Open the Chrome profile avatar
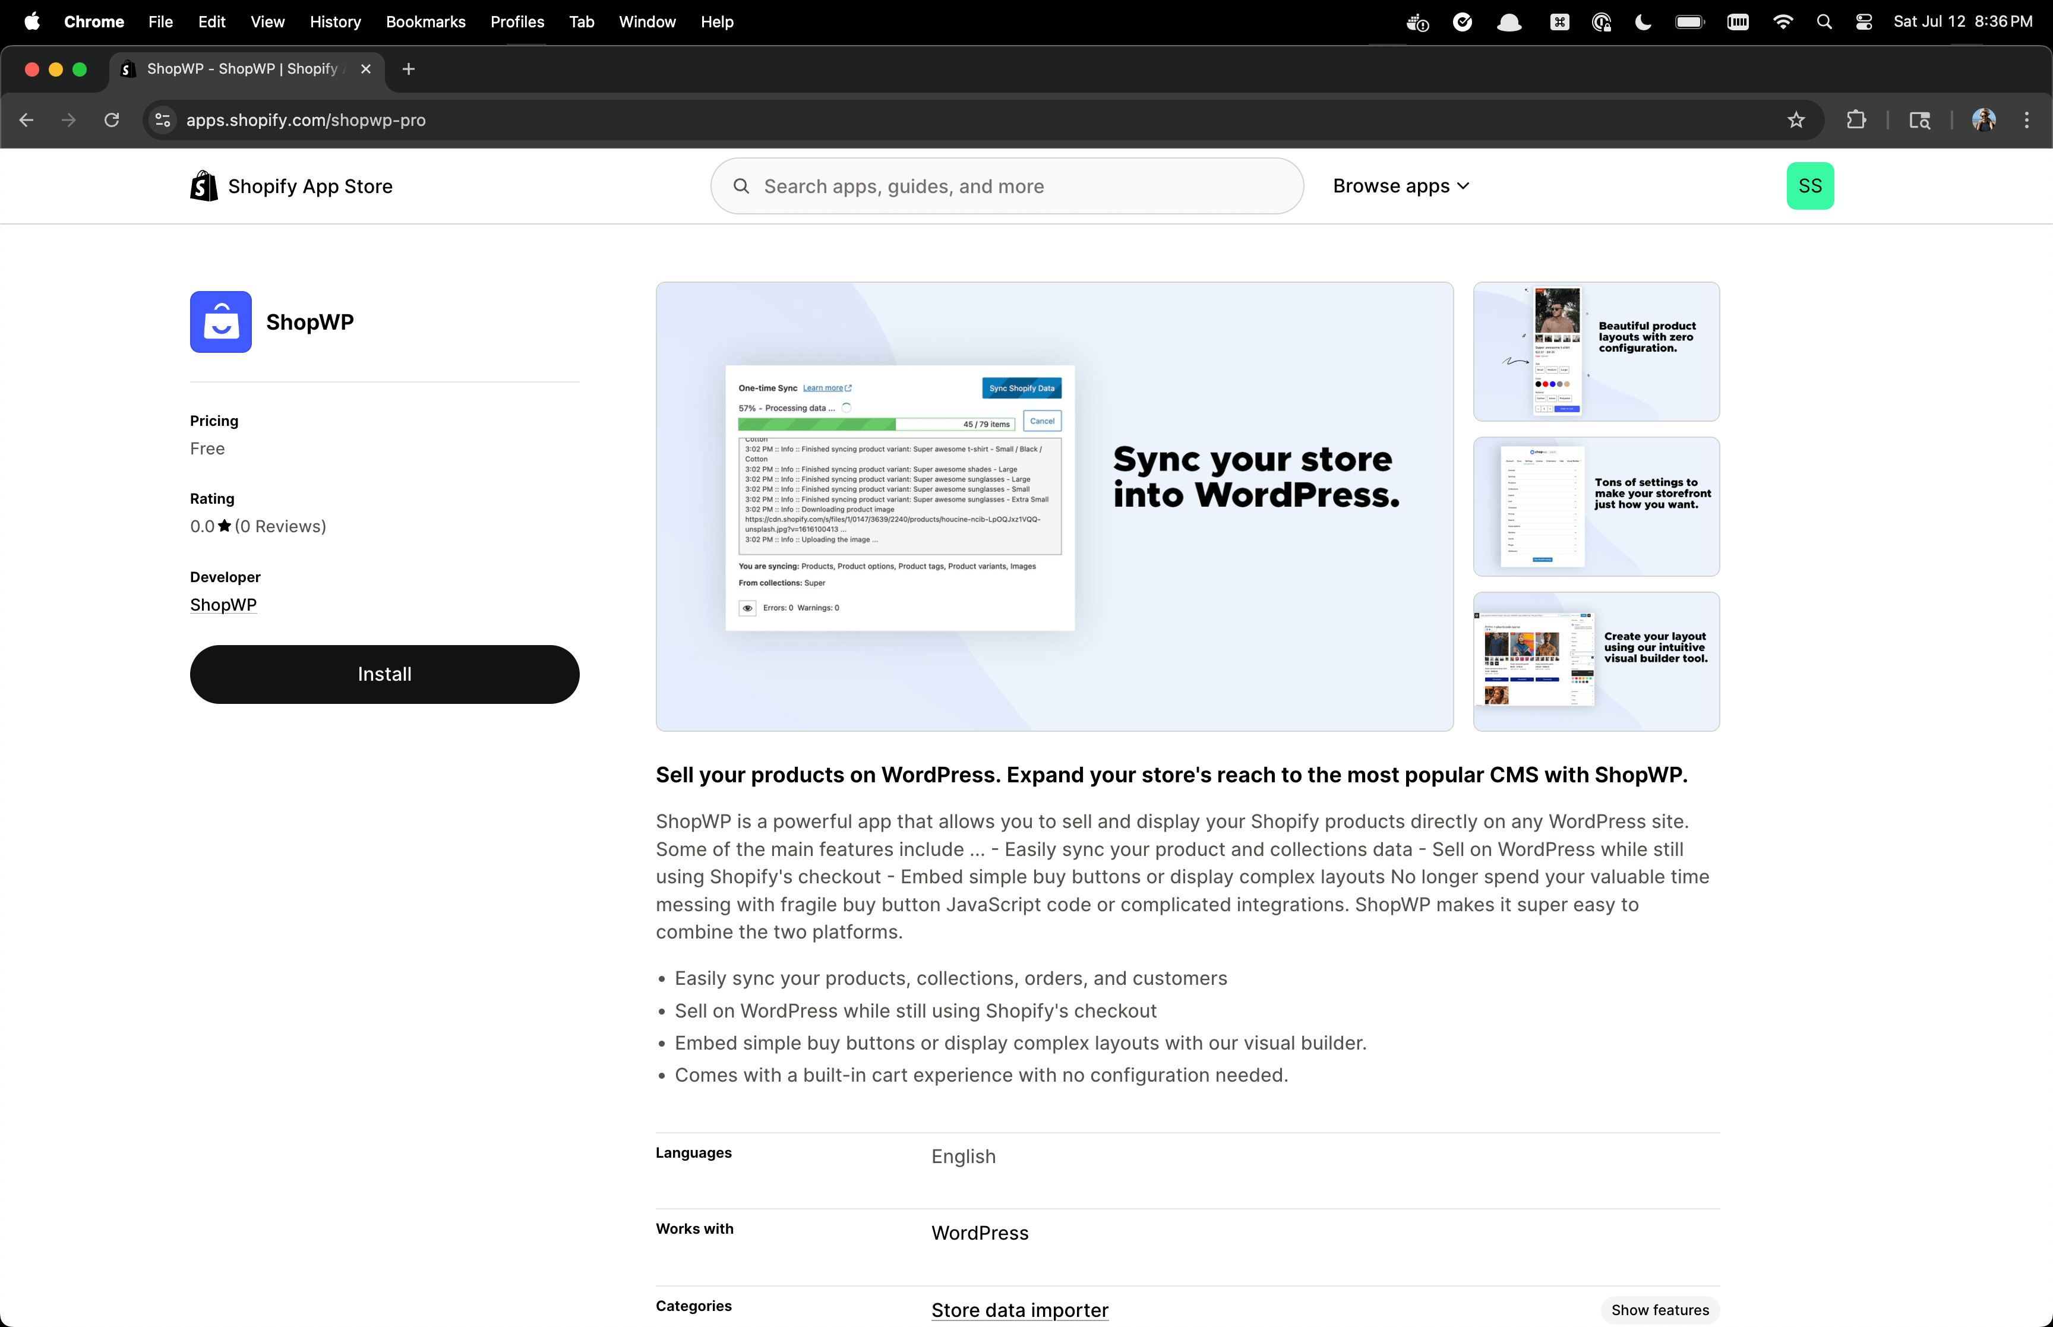The image size is (2053, 1327). coord(1984,120)
